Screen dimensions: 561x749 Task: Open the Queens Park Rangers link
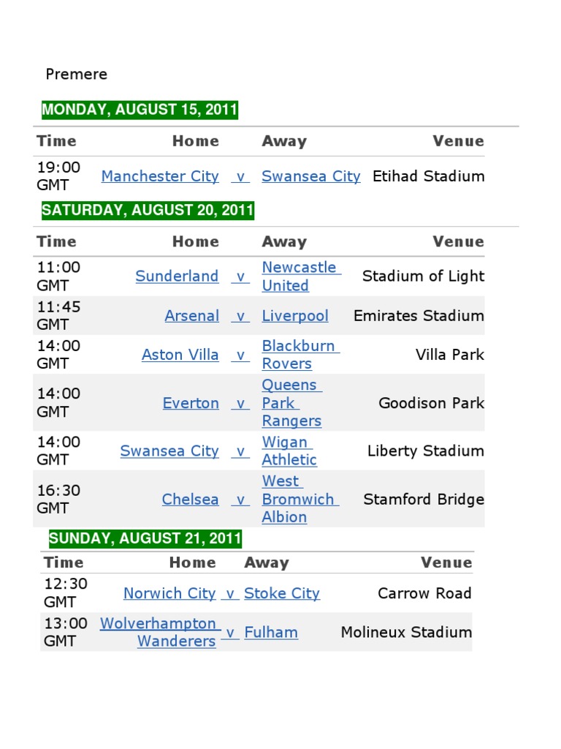click(291, 403)
